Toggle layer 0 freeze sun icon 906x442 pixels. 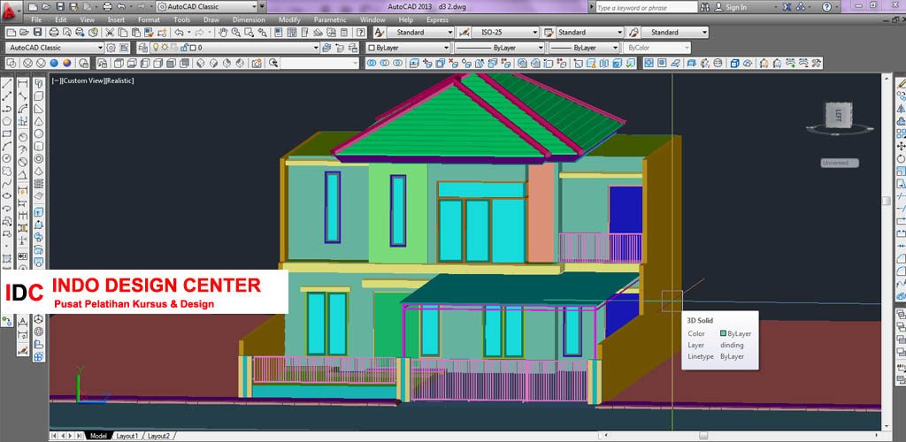click(164, 48)
